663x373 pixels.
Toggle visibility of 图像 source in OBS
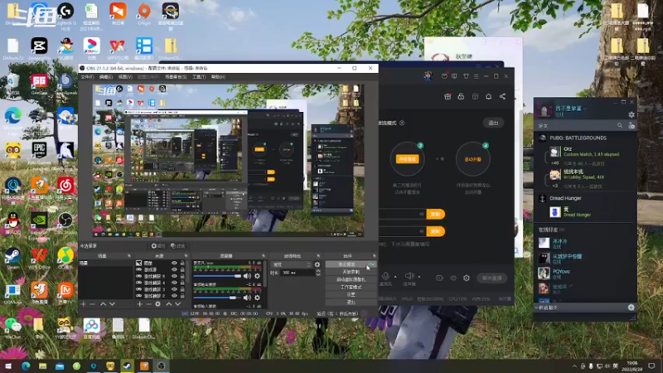tap(174, 263)
